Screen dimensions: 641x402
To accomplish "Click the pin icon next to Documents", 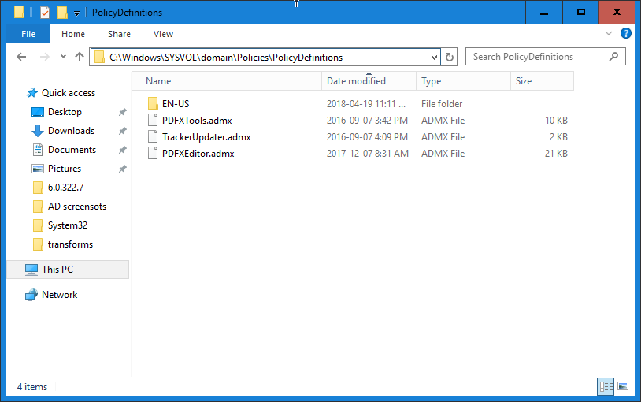I will pyautogui.click(x=122, y=150).
